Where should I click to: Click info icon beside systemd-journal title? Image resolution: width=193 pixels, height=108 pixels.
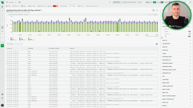tap(41, 10)
